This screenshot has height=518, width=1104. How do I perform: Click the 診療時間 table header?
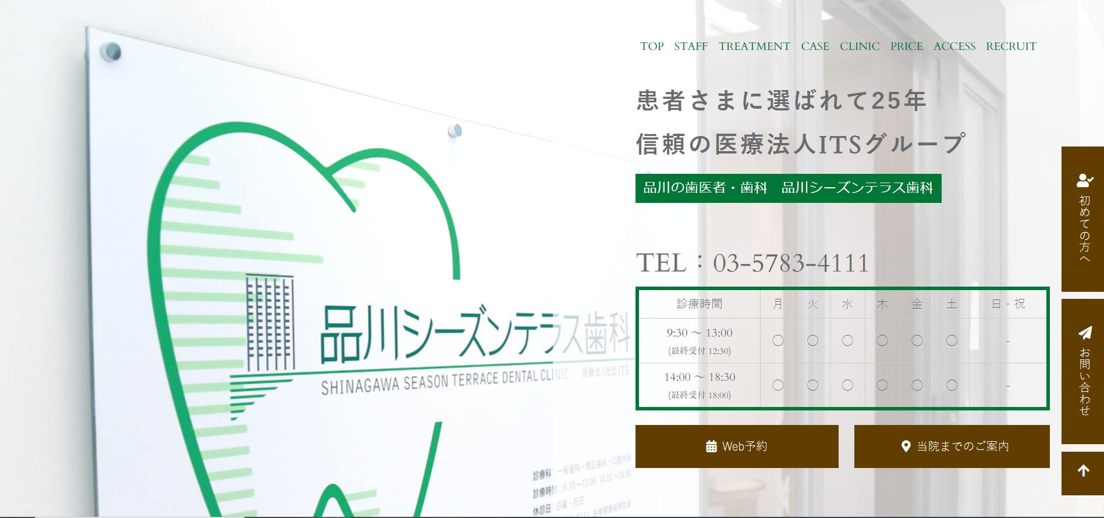700,304
